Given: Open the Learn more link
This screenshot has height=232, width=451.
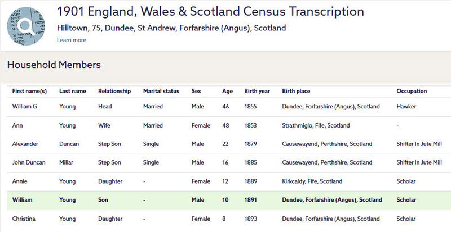Looking at the screenshot, I should [71, 40].
